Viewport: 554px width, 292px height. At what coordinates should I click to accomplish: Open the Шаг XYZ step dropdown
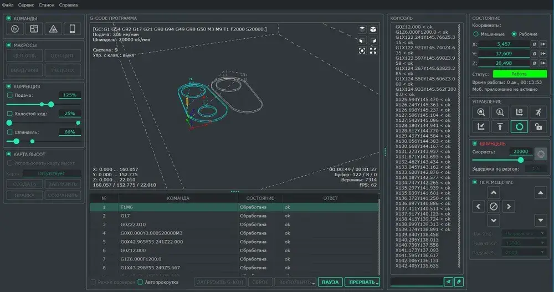(x=525, y=233)
